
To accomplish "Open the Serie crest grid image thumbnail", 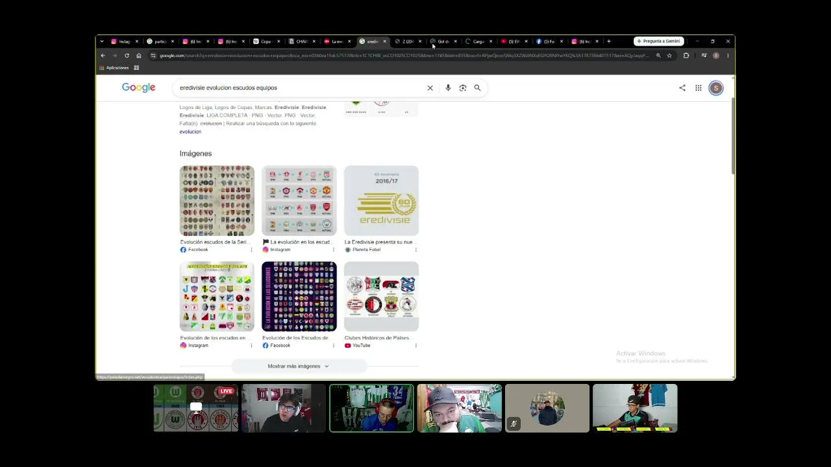I will [217, 200].
